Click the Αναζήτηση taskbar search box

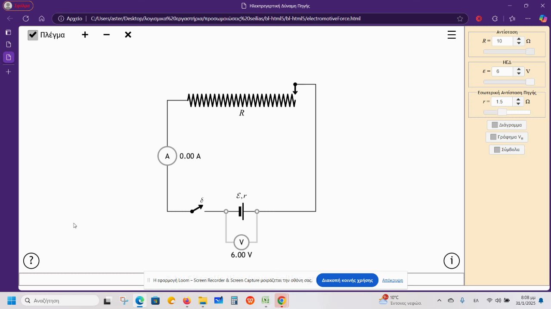pyautogui.click(x=60, y=300)
